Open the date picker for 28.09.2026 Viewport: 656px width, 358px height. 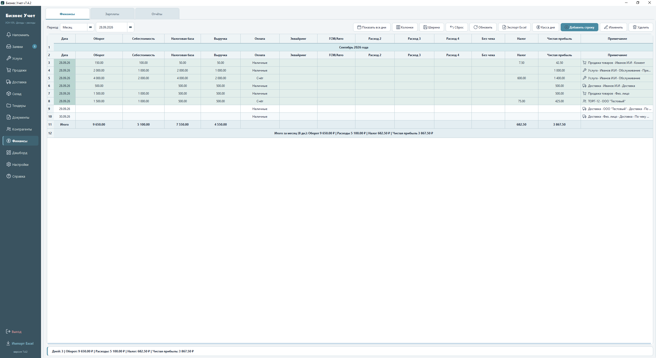coord(130,27)
